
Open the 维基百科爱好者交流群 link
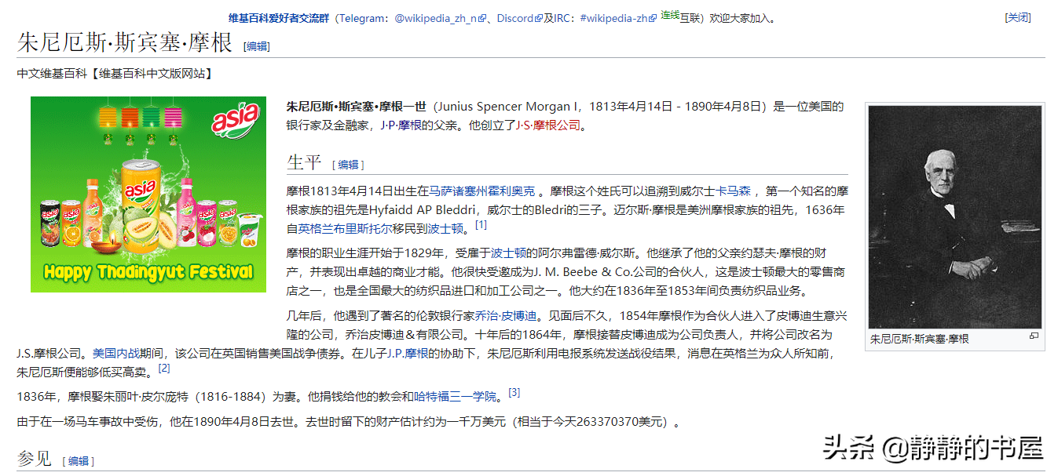click(x=279, y=18)
